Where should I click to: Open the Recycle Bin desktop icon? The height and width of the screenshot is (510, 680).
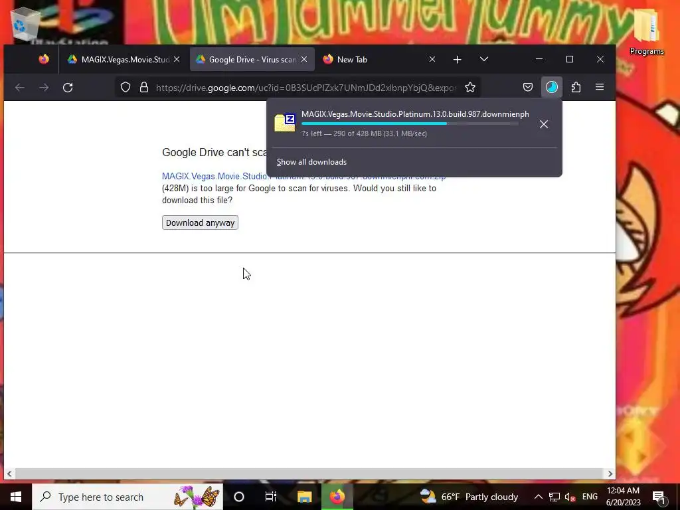point(25,25)
